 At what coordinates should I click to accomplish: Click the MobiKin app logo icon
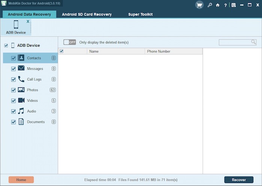click(x=4, y=3)
